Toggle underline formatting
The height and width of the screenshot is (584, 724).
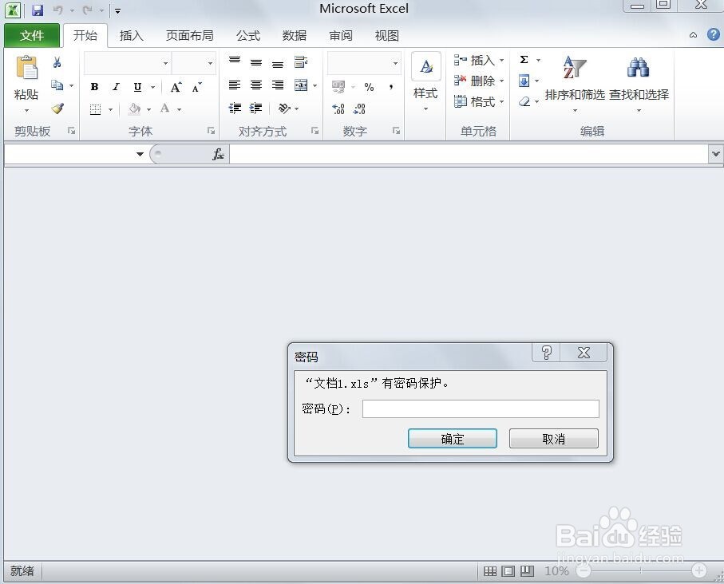click(x=135, y=87)
